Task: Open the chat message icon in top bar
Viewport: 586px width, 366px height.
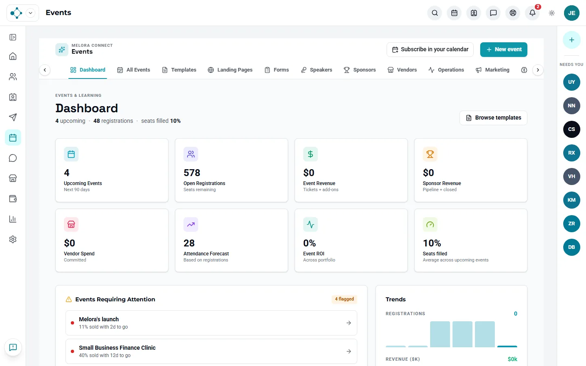Action: click(x=493, y=13)
